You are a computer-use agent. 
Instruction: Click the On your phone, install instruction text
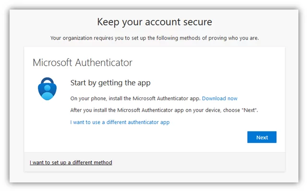coord(135,98)
